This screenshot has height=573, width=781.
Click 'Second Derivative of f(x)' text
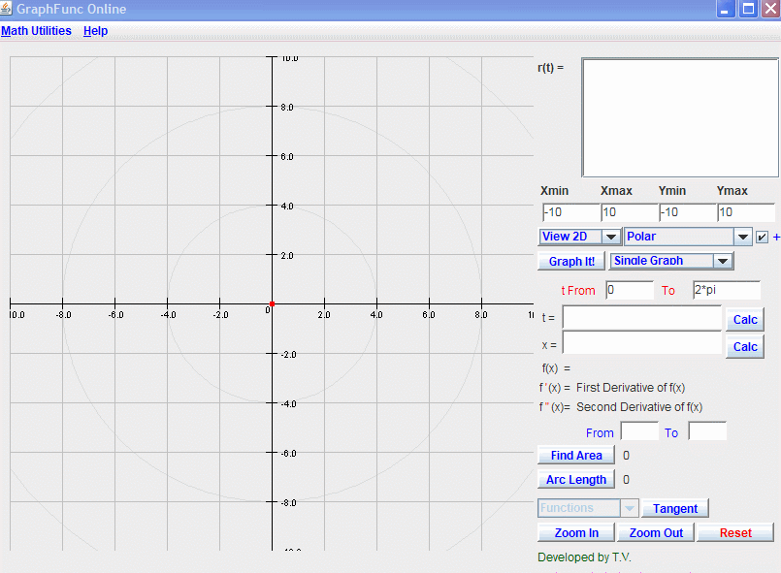pos(639,407)
